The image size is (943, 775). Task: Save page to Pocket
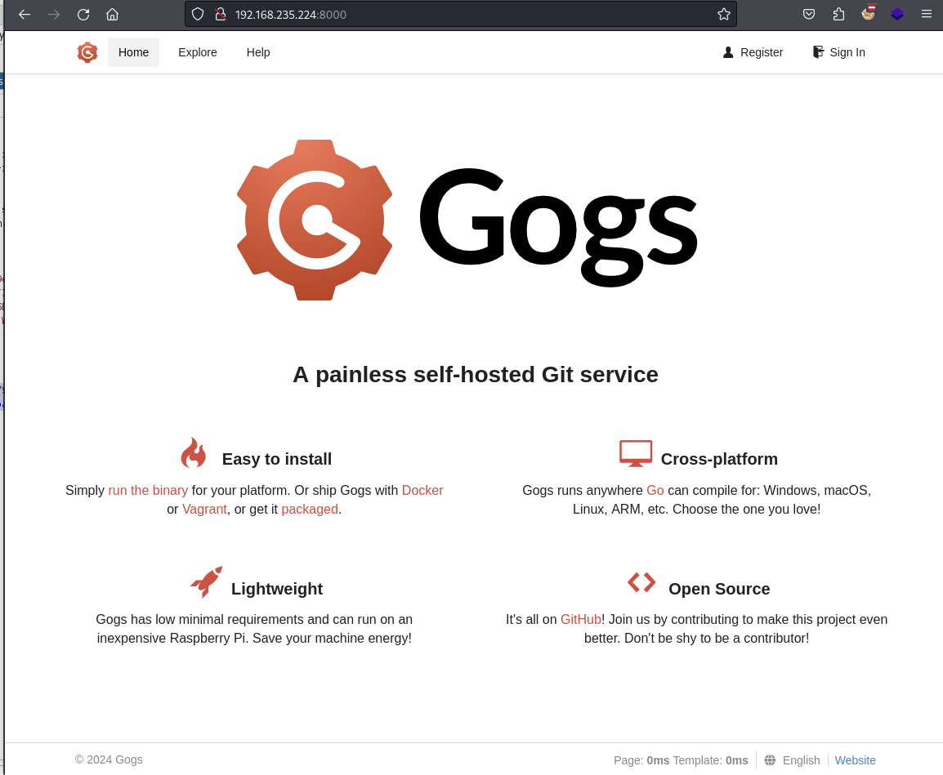[x=809, y=14]
